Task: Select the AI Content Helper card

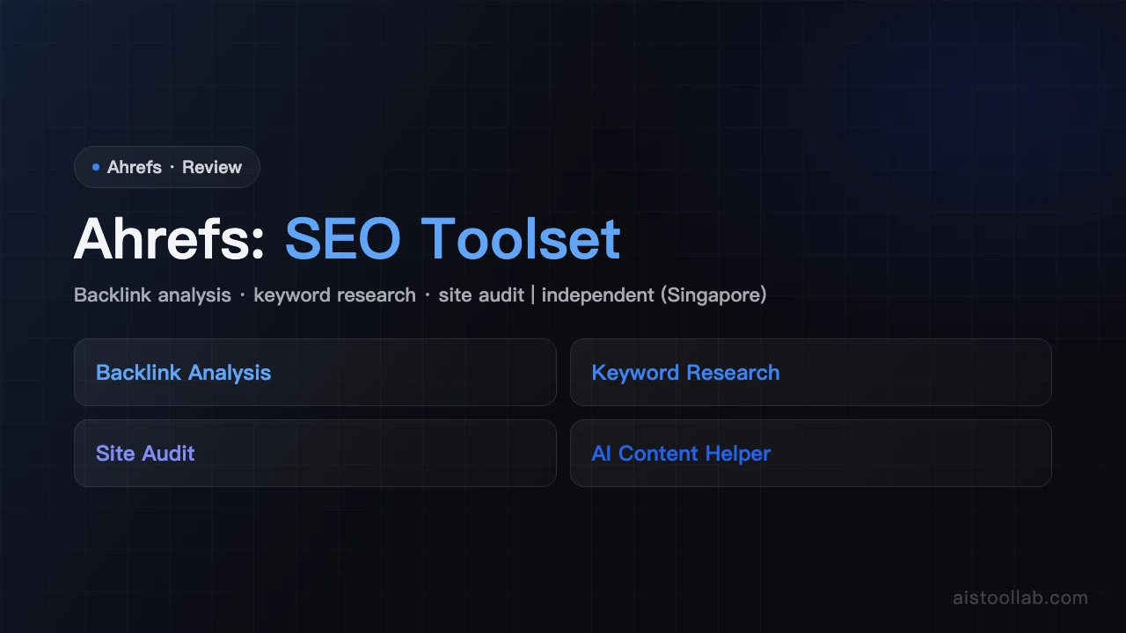Action: (811, 453)
